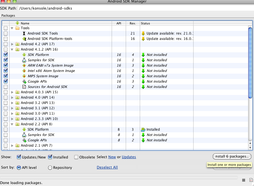Toggle the Obsolete checkbox

click(x=76, y=157)
